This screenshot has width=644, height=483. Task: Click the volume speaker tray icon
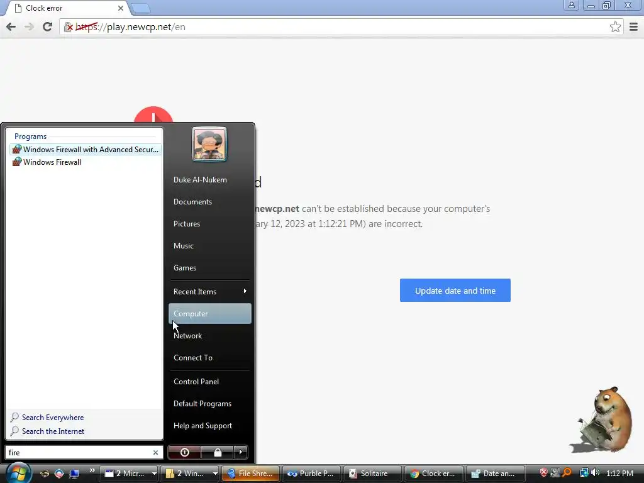coord(595,472)
